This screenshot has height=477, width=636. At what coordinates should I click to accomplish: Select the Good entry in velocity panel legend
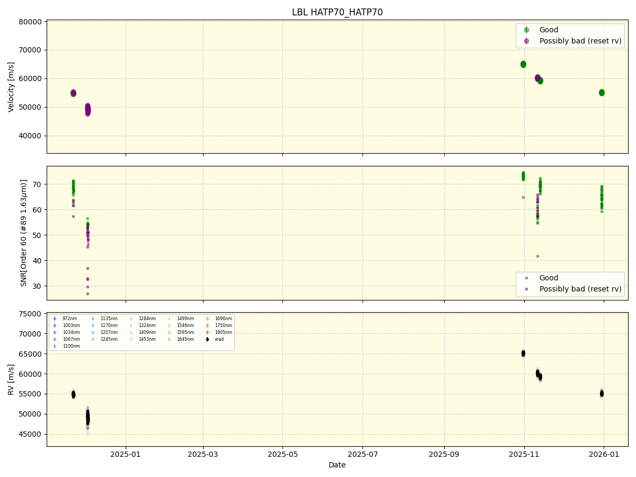click(549, 30)
